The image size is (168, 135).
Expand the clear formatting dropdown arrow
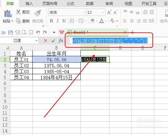pyautogui.click(x=117, y=21)
